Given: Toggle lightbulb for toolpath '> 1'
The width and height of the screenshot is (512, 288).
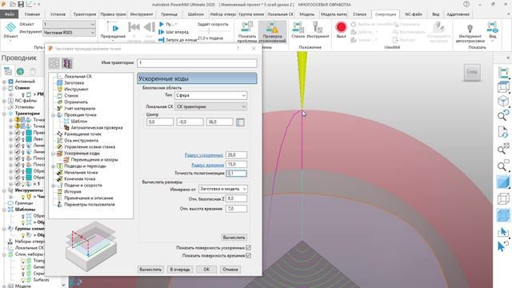Looking at the screenshot, I should (23, 184).
